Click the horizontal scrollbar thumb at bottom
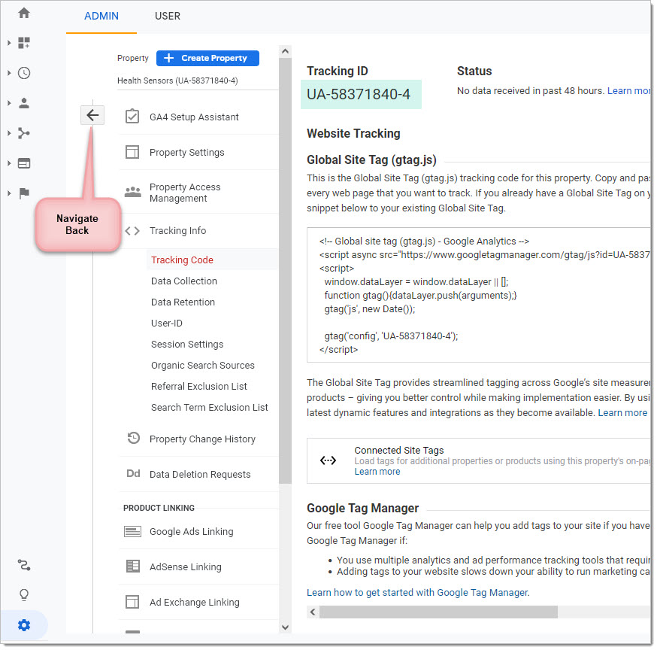The width and height of the screenshot is (657, 650). pos(439,612)
